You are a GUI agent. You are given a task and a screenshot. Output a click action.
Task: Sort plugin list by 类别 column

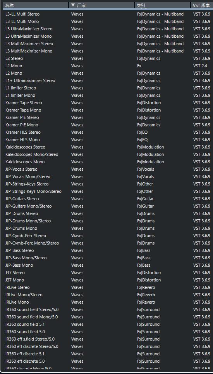(163, 5)
